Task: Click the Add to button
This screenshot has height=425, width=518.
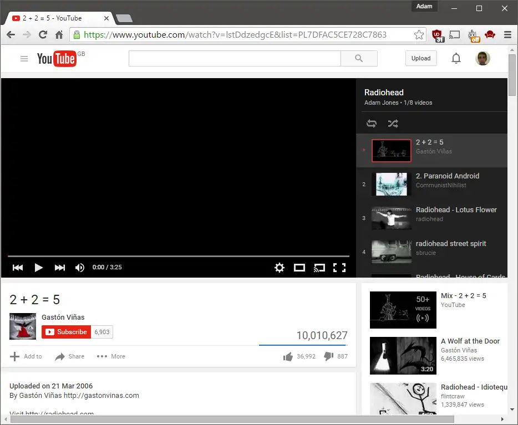Action: [26, 356]
